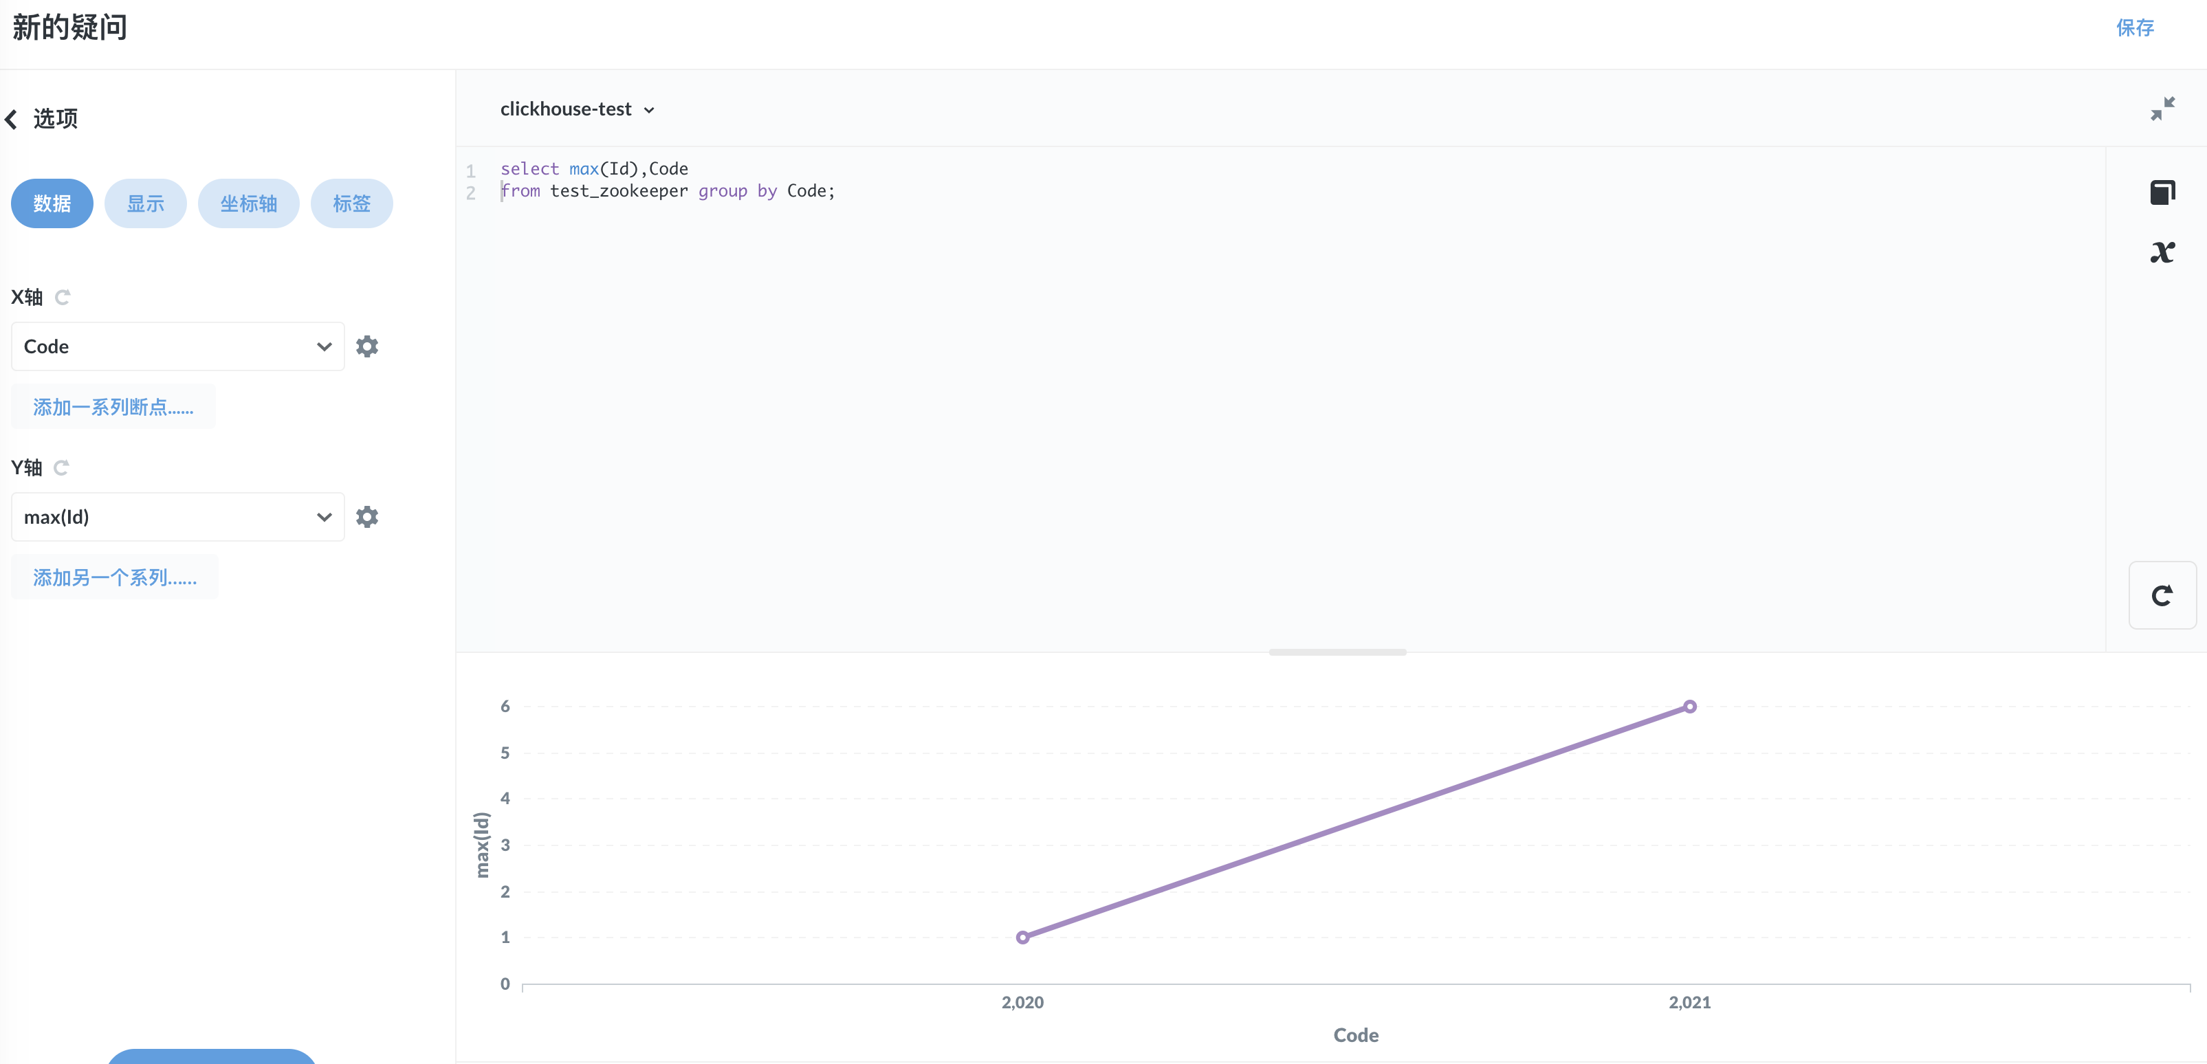Collapse the SQL editor with the shrink icon
This screenshot has width=2207, height=1064.
[2162, 109]
